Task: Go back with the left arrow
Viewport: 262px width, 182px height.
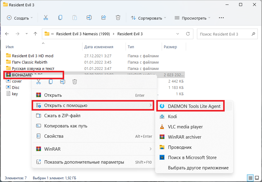Action: click(7, 34)
